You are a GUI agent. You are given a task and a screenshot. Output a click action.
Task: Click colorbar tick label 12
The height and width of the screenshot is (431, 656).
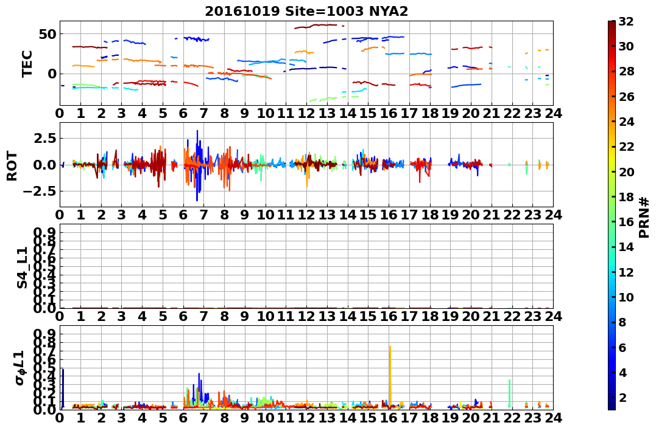[x=626, y=272]
